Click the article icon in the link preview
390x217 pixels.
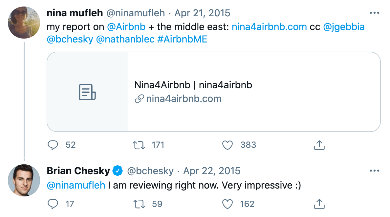coord(87,92)
